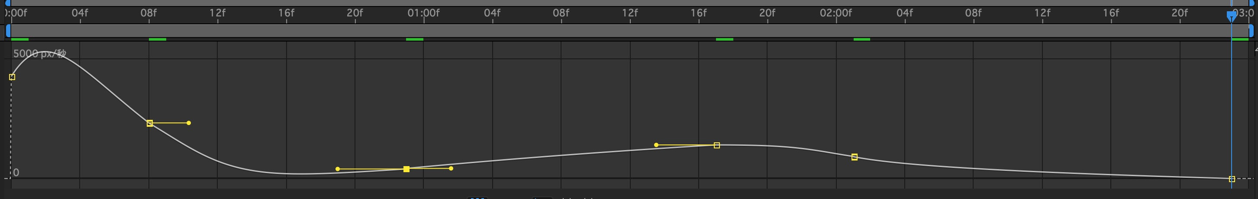Select the hollow keyframe near 1:17f
Screen dimensions: 1258x199
click(x=717, y=145)
